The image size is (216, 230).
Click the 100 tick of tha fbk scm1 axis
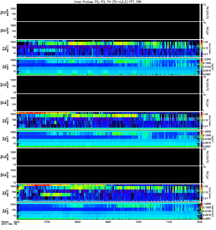point(14,66)
